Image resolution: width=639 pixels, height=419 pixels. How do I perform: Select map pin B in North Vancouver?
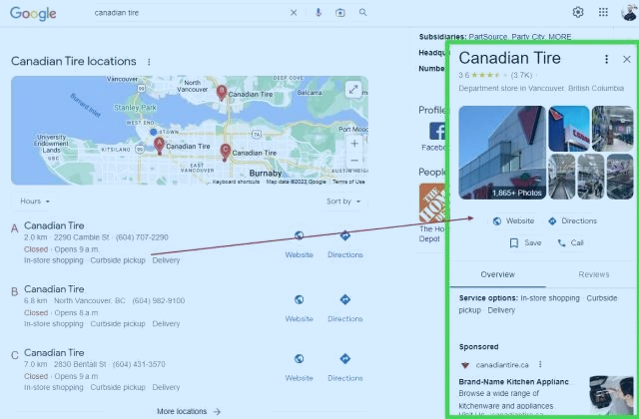tap(222, 93)
